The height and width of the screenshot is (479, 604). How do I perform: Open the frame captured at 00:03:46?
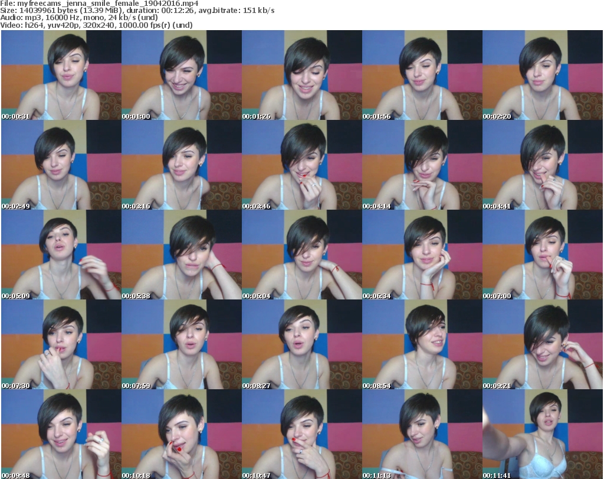click(301, 165)
